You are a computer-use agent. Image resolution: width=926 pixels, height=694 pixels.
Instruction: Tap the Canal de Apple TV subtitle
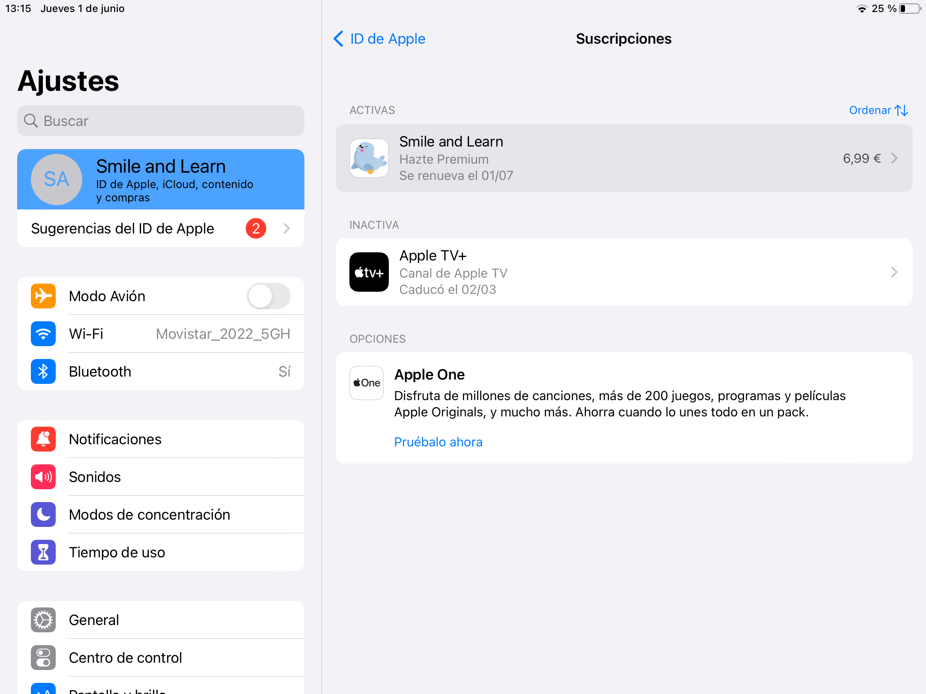[453, 273]
